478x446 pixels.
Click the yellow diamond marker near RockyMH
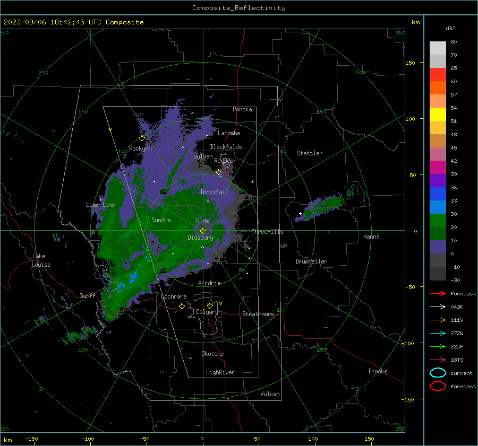tap(142, 138)
